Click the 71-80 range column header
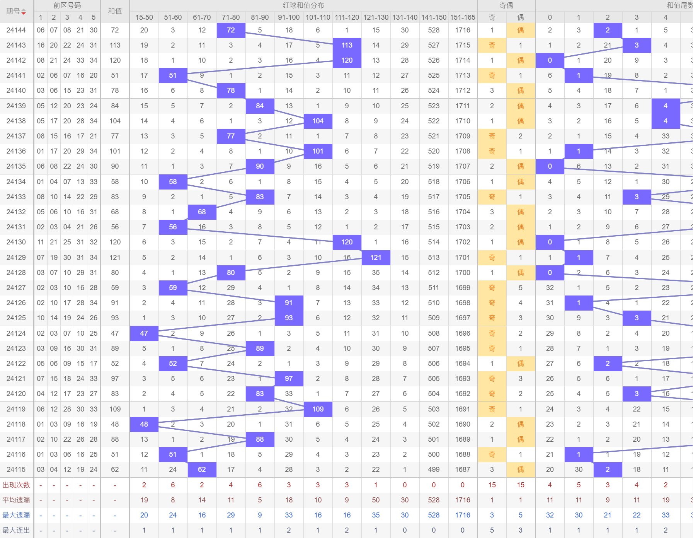Viewport: 693px width, 538px height. [x=231, y=17]
